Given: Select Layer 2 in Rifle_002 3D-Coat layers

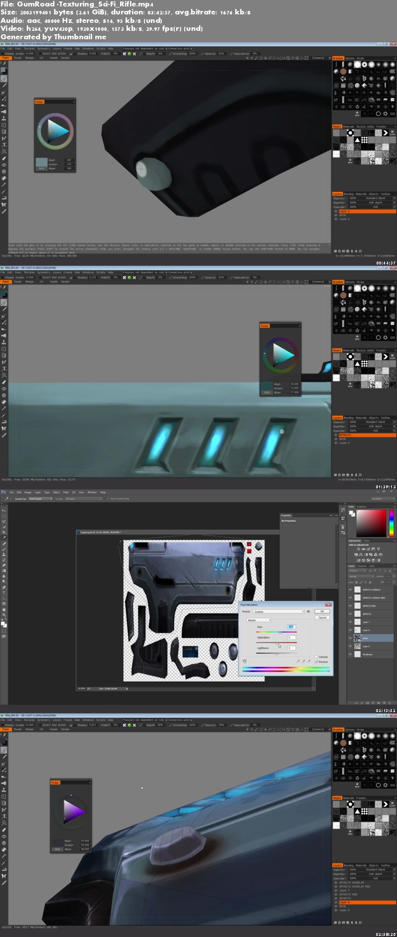Looking at the screenshot, I should pos(367,211).
